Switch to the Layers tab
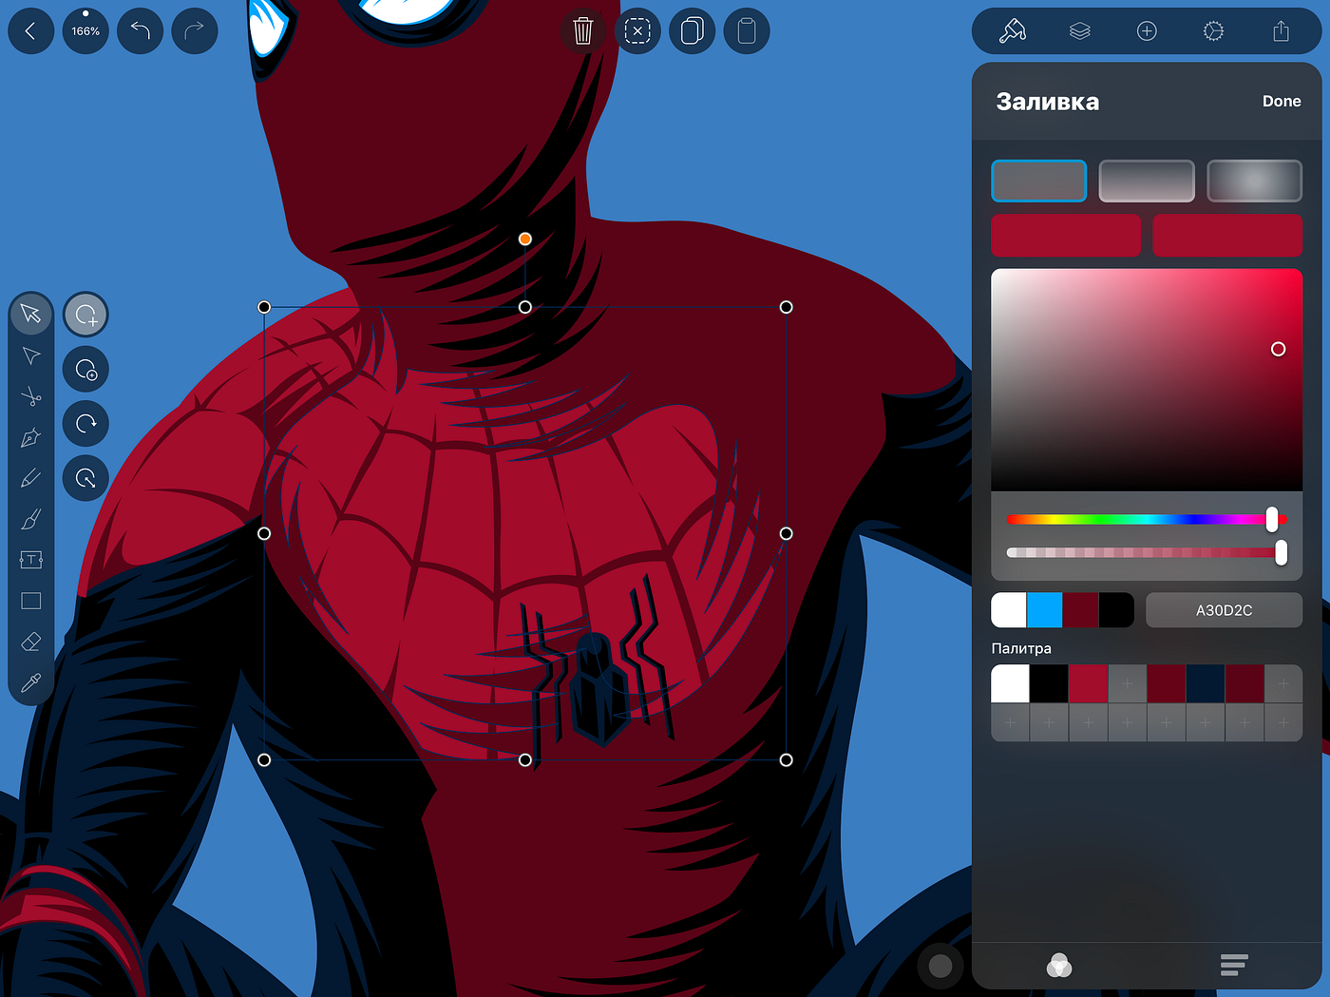The width and height of the screenshot is (1330, 997). tap(1080, 31)
